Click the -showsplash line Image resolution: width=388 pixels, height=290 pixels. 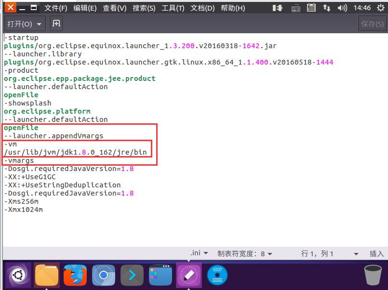[28, 103]
